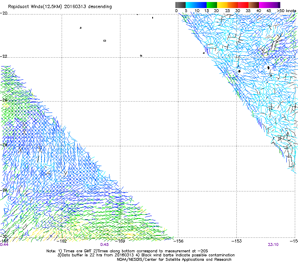This screenshot has height=262, width=298.
Task: Select the green 15-20 knots legend swatch
Action: click(x=212, y=5)
